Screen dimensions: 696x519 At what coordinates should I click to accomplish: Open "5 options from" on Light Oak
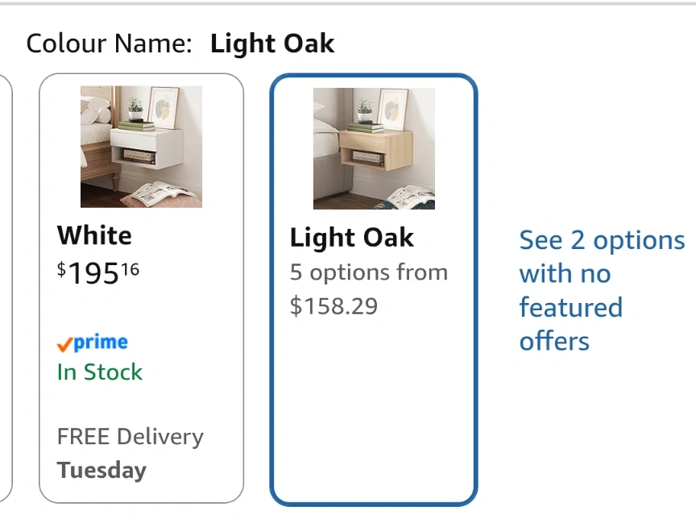(368, 272)
